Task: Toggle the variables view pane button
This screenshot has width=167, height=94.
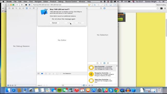Action: coord(84,85)
